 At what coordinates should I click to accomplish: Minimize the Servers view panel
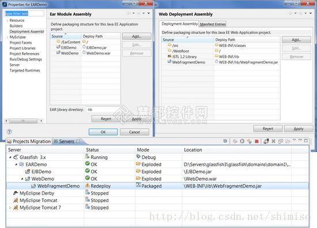pyautogui.click(x=300, y=140)
